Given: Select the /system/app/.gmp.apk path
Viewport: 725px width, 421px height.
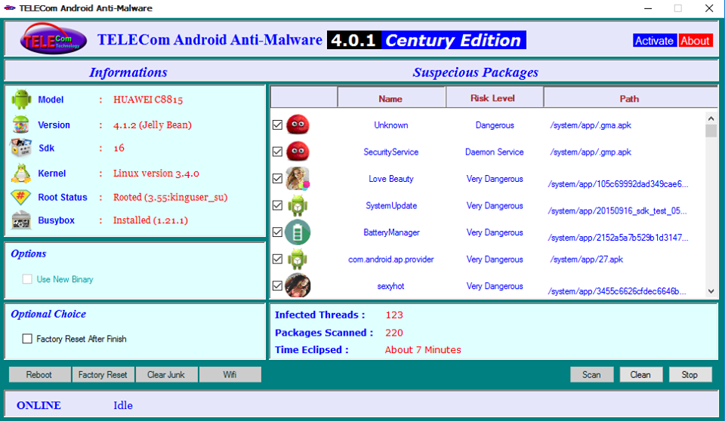Looking at the screenshot, I should tap(591, 152).
